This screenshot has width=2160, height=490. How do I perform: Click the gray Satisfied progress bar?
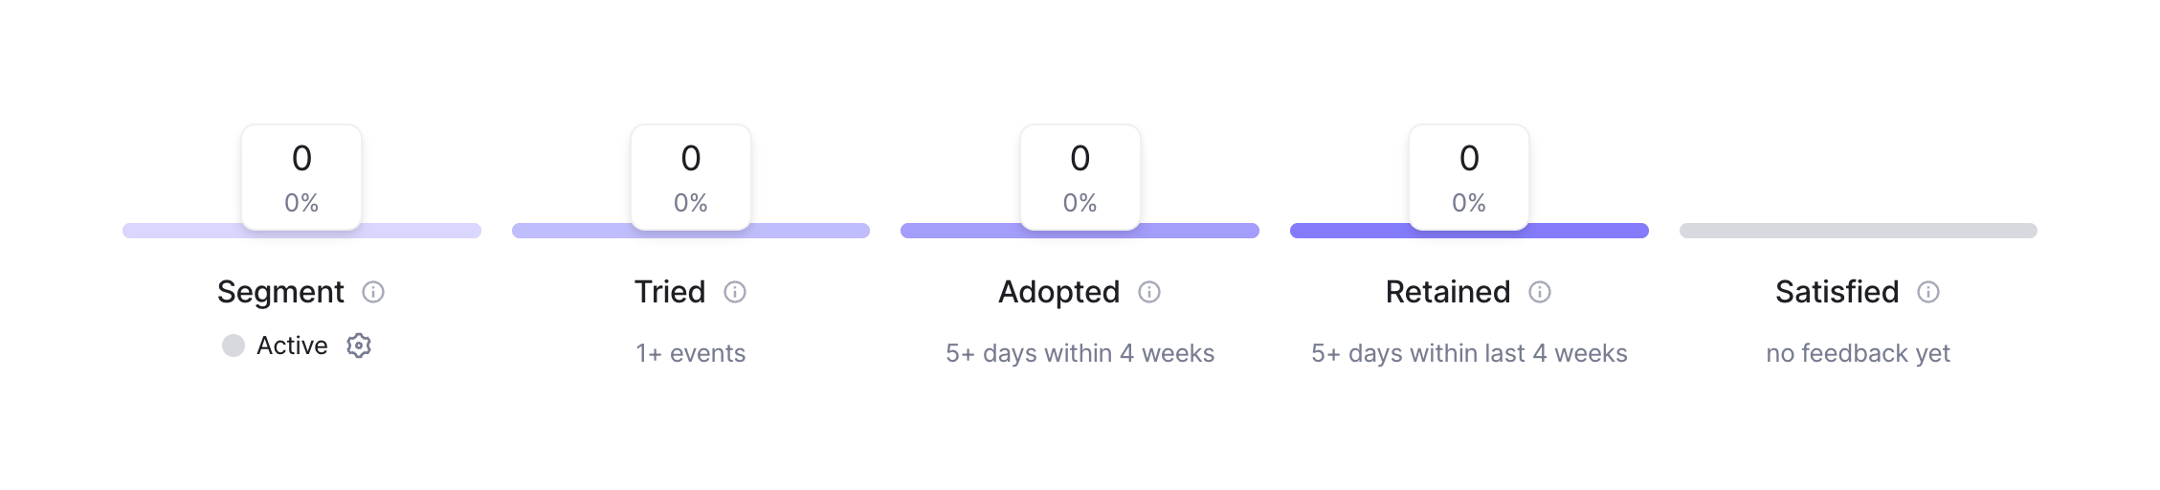[x=1858, y=231]
